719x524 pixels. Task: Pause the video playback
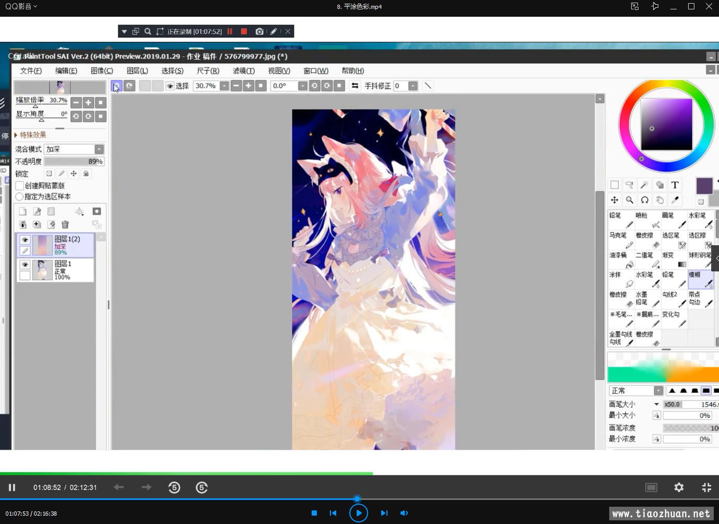(x=12, y=487)
